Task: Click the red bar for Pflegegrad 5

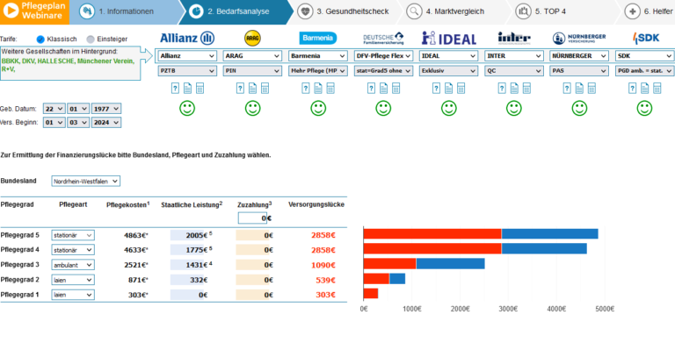Action: (432, 233)
